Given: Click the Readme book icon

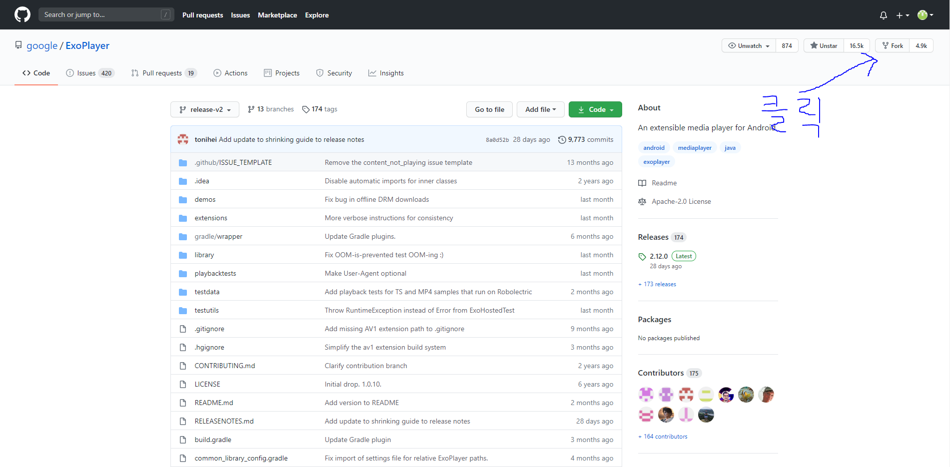Looking at the screenshot, I should pyautogui.click(x=642, y=183).
